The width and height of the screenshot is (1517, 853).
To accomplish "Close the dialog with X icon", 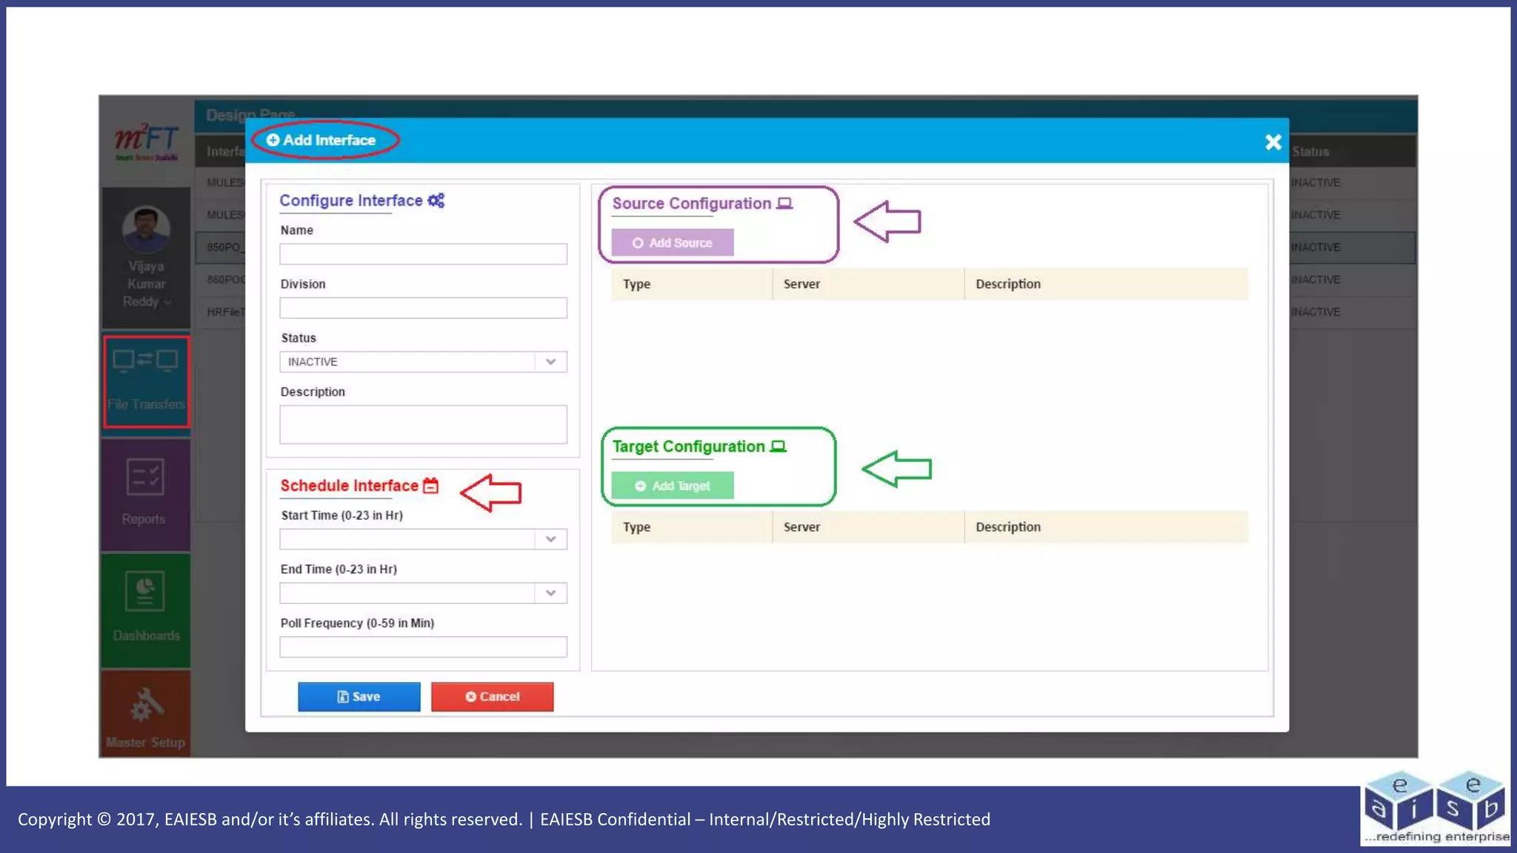I will tap(1273, 142).
